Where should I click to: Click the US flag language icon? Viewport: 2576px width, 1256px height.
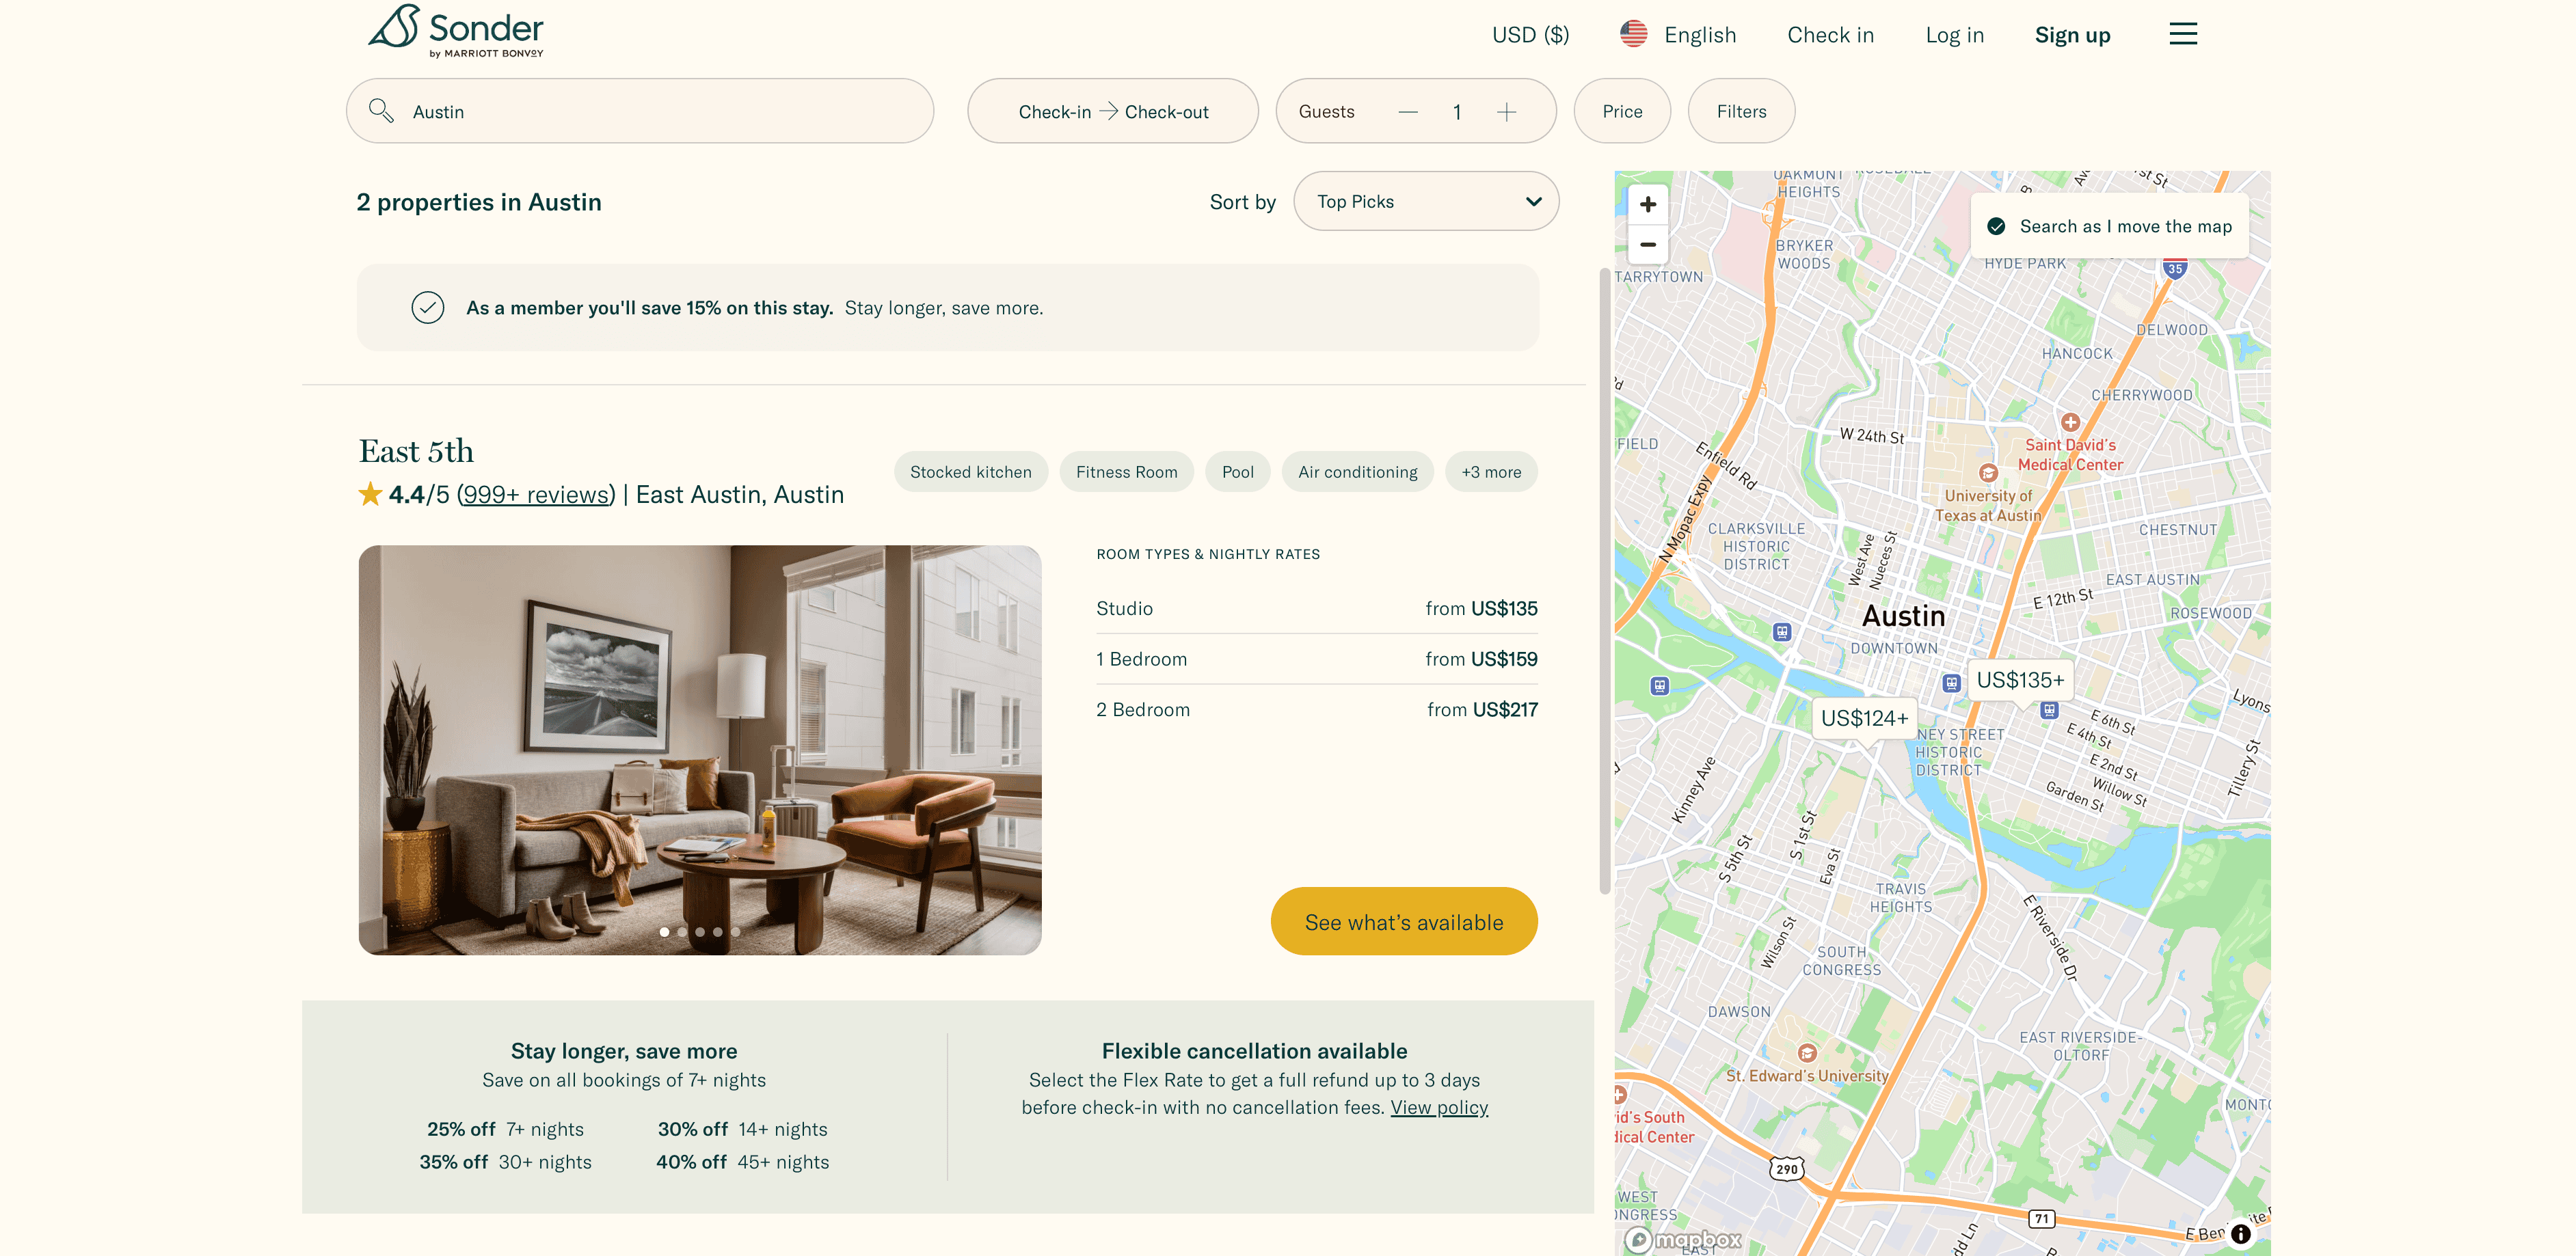tap(1633, 34)
